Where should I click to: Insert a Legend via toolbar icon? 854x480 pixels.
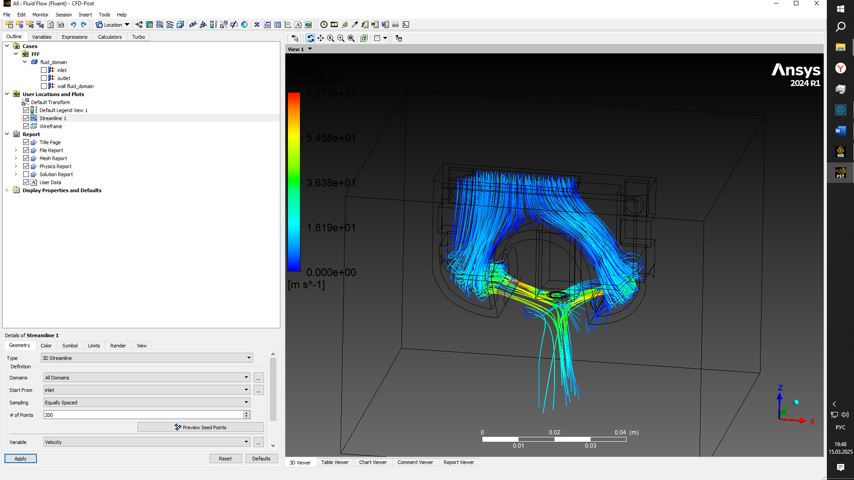214,24
